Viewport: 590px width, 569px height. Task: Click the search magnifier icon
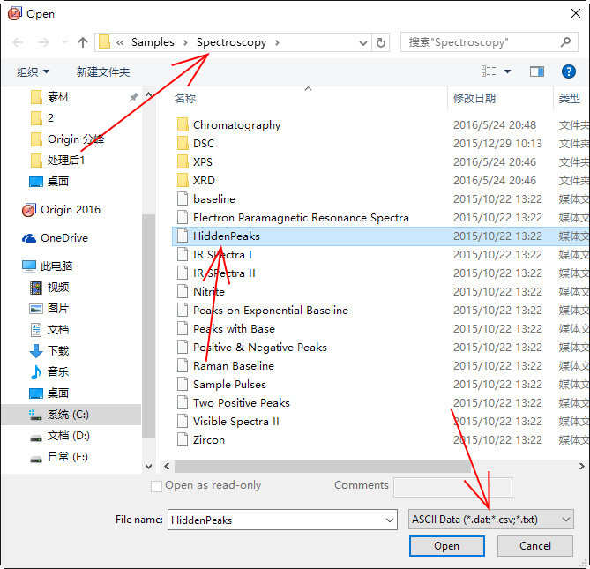[x=566, y=41]
